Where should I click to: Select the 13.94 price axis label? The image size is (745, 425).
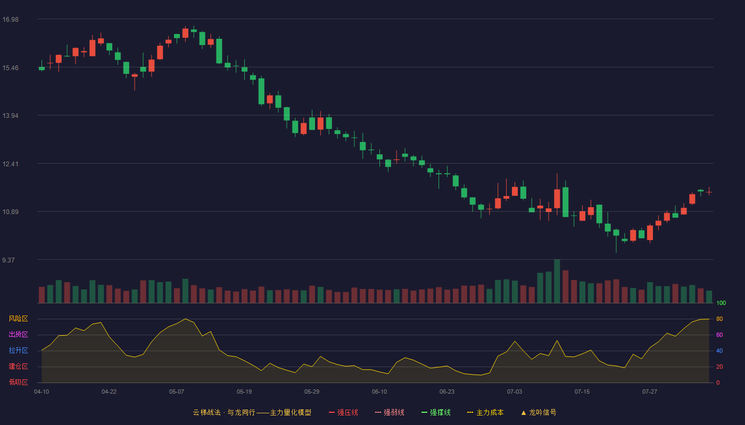point(10,116)
